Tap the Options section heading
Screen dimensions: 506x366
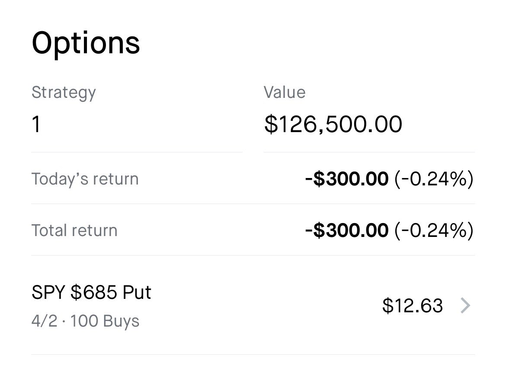[86, 42]
